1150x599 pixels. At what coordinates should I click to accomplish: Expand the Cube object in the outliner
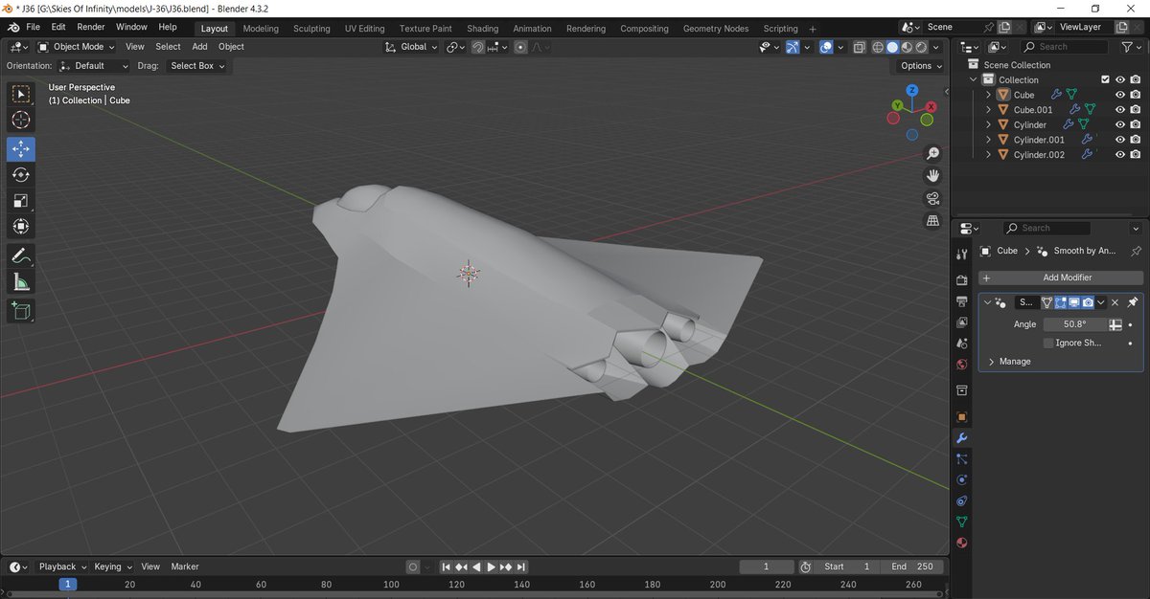988,95
